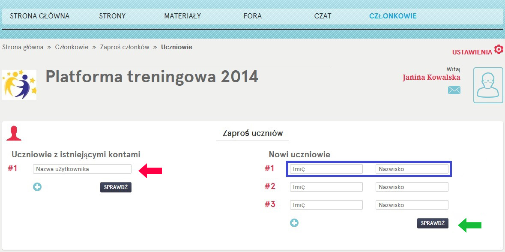
Task: Add another existing-account row with the plus icon
Action: [37, 187]
